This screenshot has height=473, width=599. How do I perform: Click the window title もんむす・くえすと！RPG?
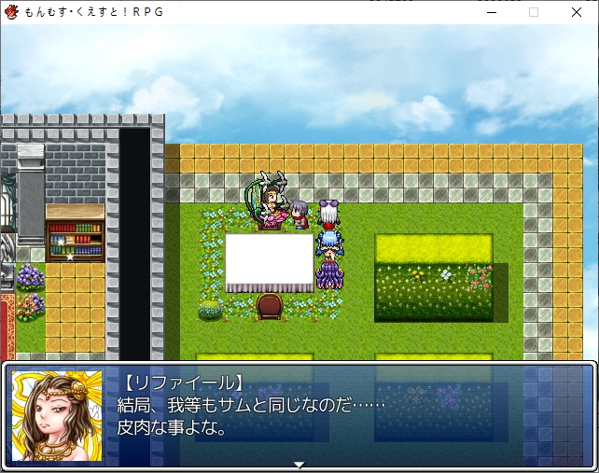[x=94, y=12]
